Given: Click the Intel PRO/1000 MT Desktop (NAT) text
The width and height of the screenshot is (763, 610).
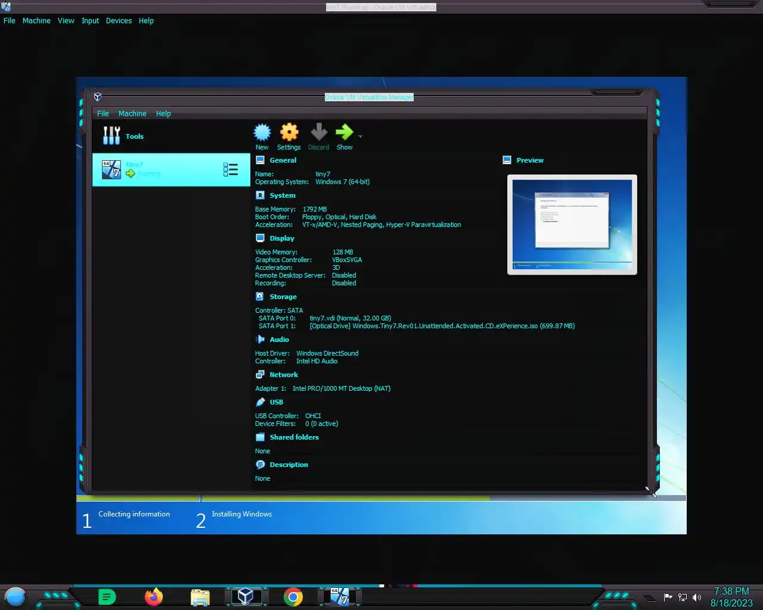Looking at the screenshot, I should pyautogui.click(x=342, y=388).
